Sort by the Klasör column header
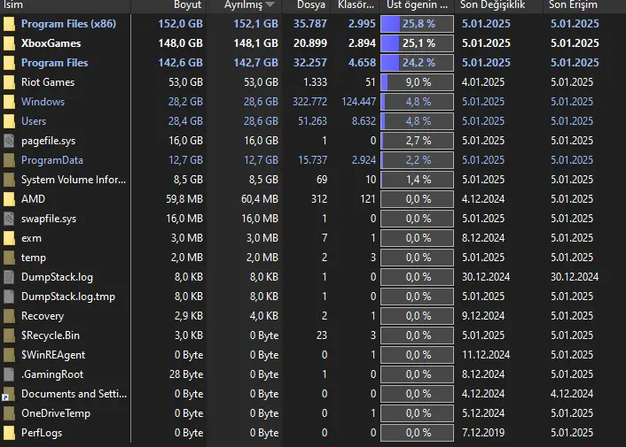 [x=354, y=5]
